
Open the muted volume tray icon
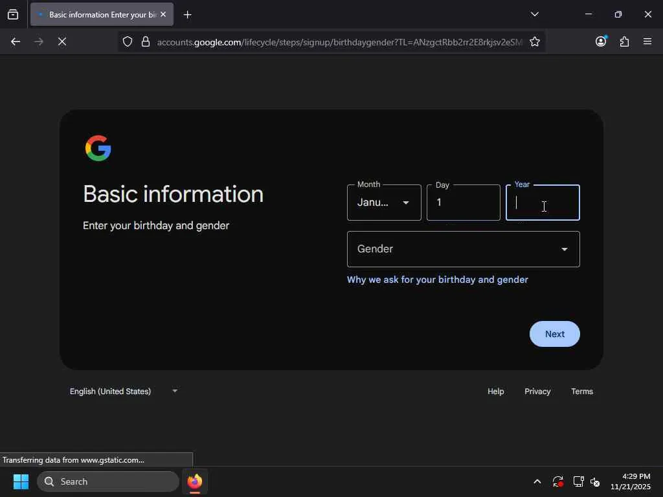595,481
